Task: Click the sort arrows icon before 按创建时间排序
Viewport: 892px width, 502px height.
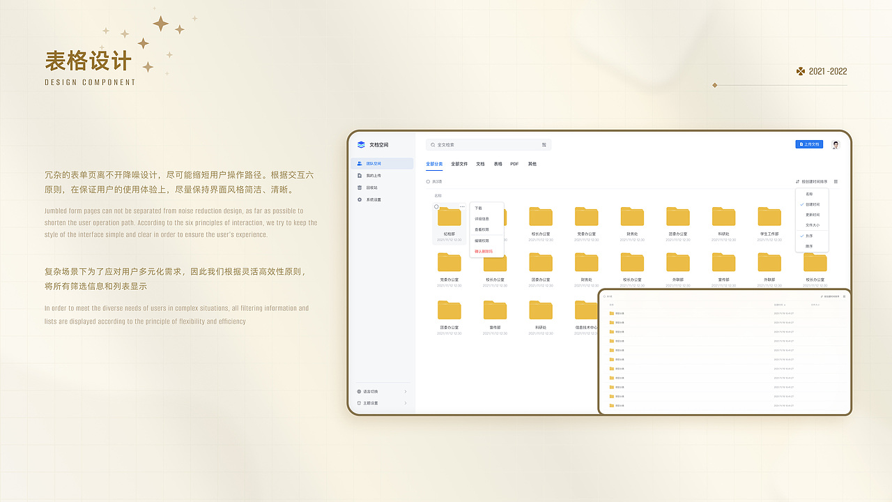Action: (798, 181)
